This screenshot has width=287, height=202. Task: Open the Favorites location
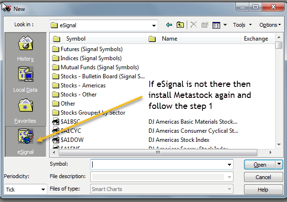pos(25,111)
